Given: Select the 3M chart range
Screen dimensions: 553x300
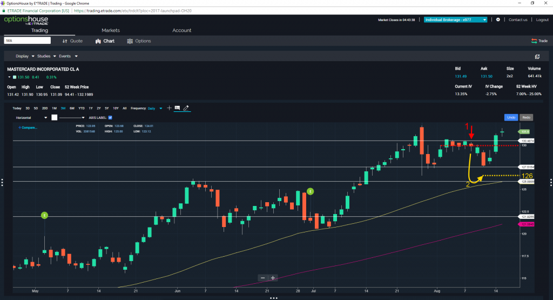Looking at the screenshot, I should coord(63,108).
